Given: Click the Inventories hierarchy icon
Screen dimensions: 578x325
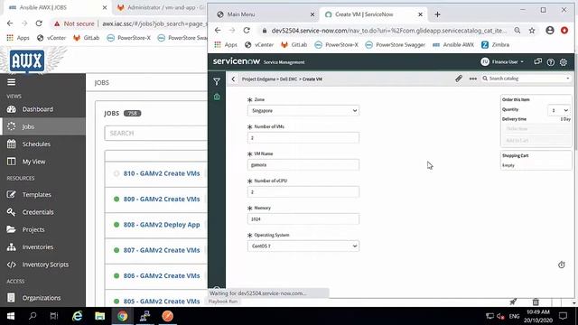Looking at the screenshot, I should coord(12,246).
